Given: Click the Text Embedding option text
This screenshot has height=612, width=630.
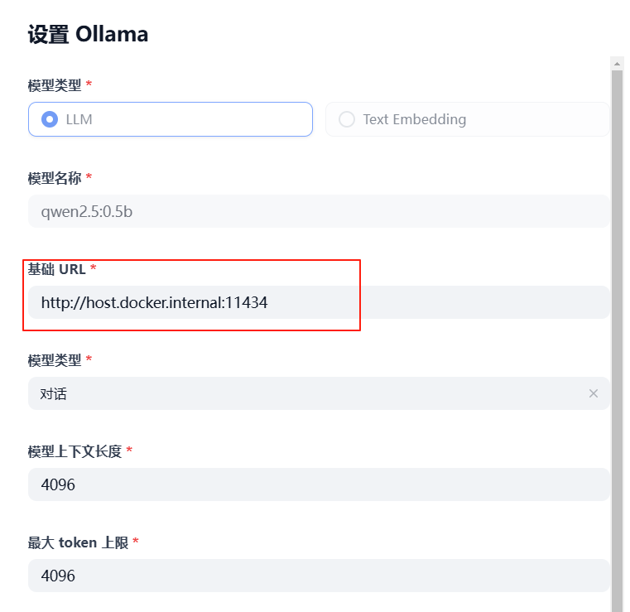Looking at the screenshot, I should click(414, 119).
